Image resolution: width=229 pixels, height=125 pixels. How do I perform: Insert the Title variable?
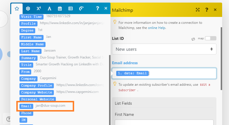pyautogui.click(x=26, y=65)
